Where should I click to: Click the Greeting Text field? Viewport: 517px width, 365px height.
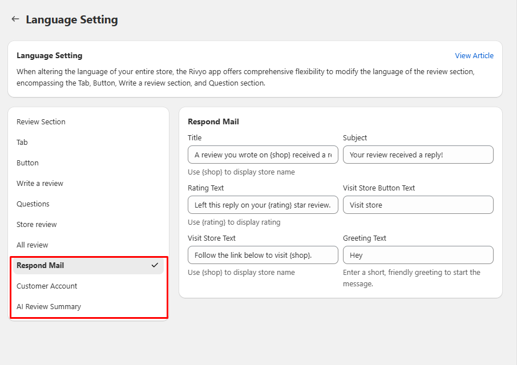(x=418, y=255)
